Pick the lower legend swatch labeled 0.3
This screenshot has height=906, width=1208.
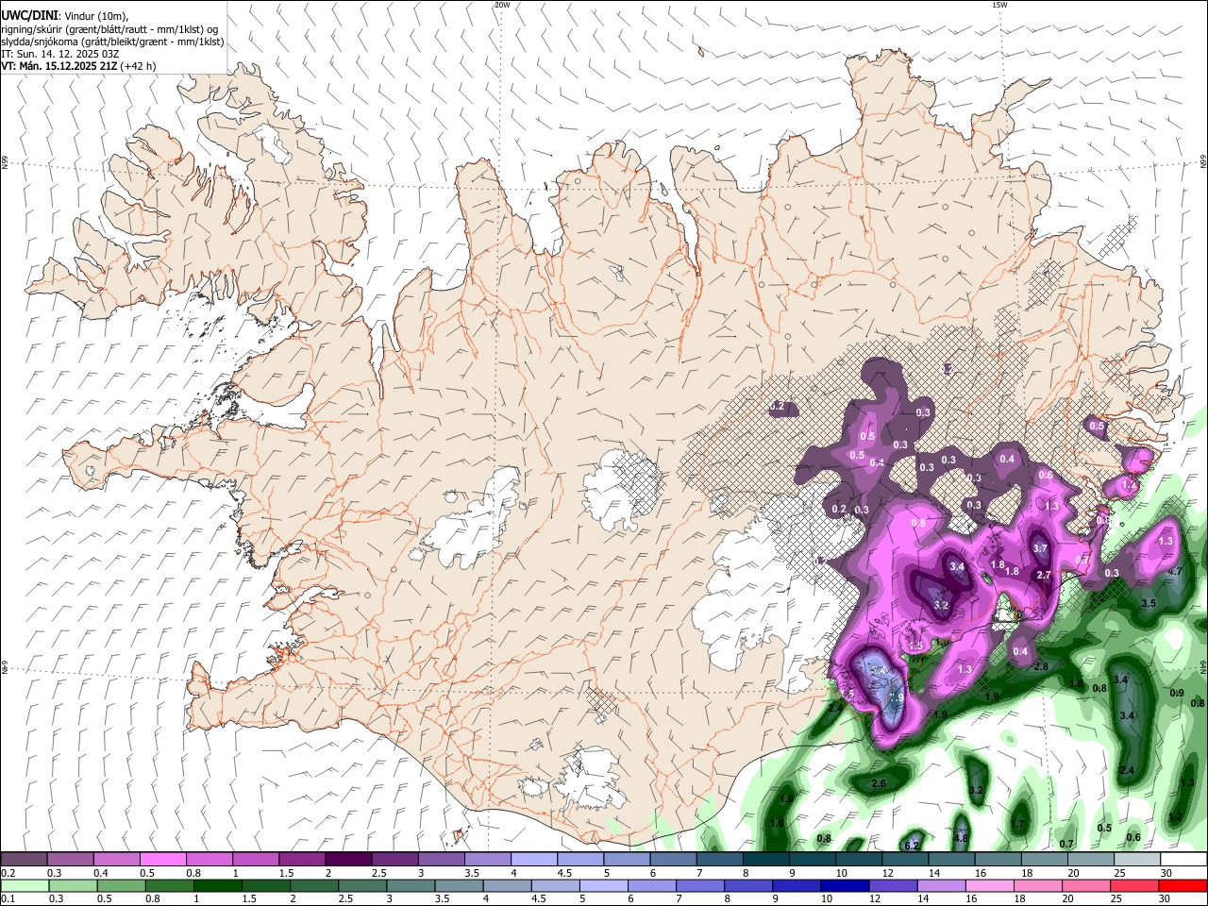pyautogui.click(x=73, y=885)
